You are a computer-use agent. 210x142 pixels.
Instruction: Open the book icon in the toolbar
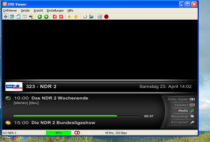click(85, 17)
